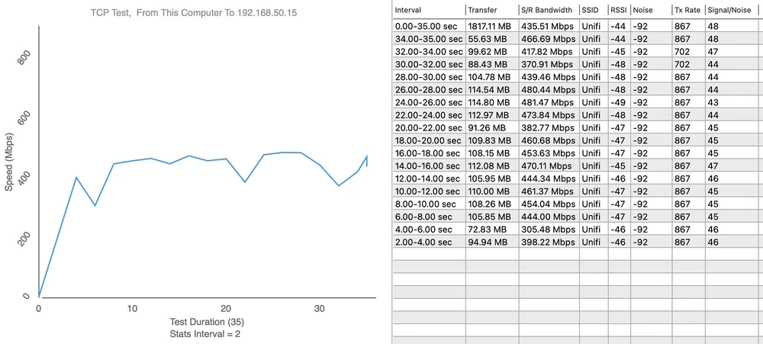Select the 24.00-26.00 sec interval row
763x344 pixels.
[428, 102]
